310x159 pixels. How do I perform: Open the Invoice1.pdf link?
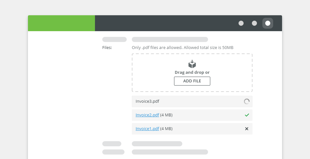click(147, 129)
